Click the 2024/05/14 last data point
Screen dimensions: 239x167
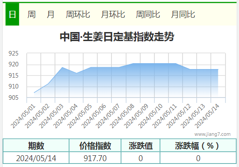pos(218,69)
